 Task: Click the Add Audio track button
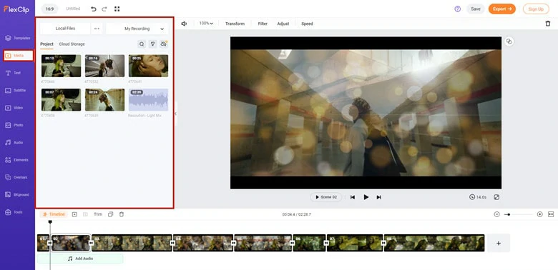tap(80, 259)
